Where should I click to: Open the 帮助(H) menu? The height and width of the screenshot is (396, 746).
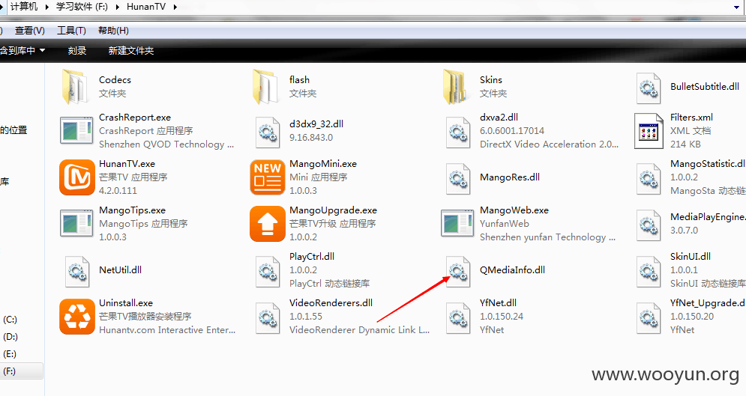pyautogui.click(x=113, y=31)
